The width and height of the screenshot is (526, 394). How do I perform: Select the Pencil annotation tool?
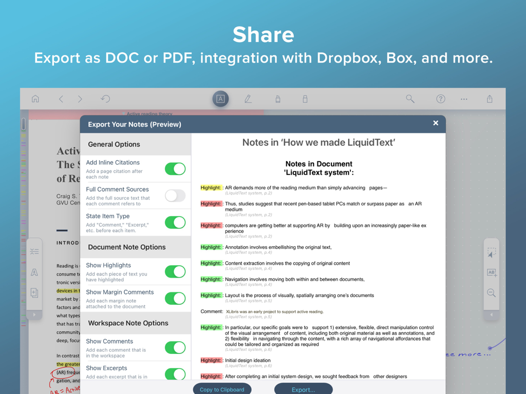(x=248, y=98)
